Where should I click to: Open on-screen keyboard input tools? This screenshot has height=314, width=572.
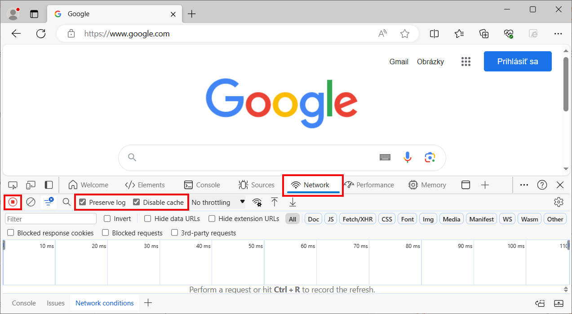coord(385,157)
